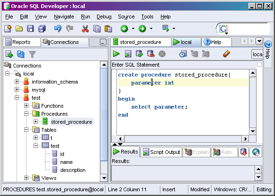The width and height of the screenshot is (275, 196).
Task: Open the editor tab list dropdown
Action: click(x=259, y=41)
